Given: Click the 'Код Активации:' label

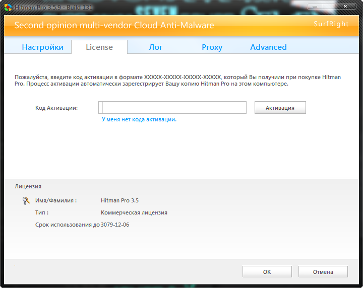Looking at the screenshot, I should tap(56, 108).
